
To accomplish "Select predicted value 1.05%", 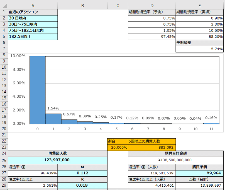I will point(152,31).
